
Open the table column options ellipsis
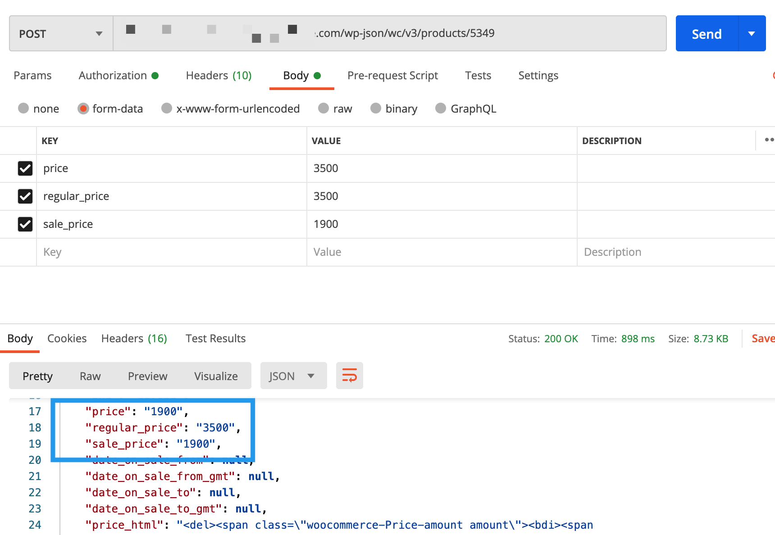point(769,140)
